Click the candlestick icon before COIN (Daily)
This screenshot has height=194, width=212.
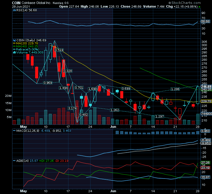[14, 40]
